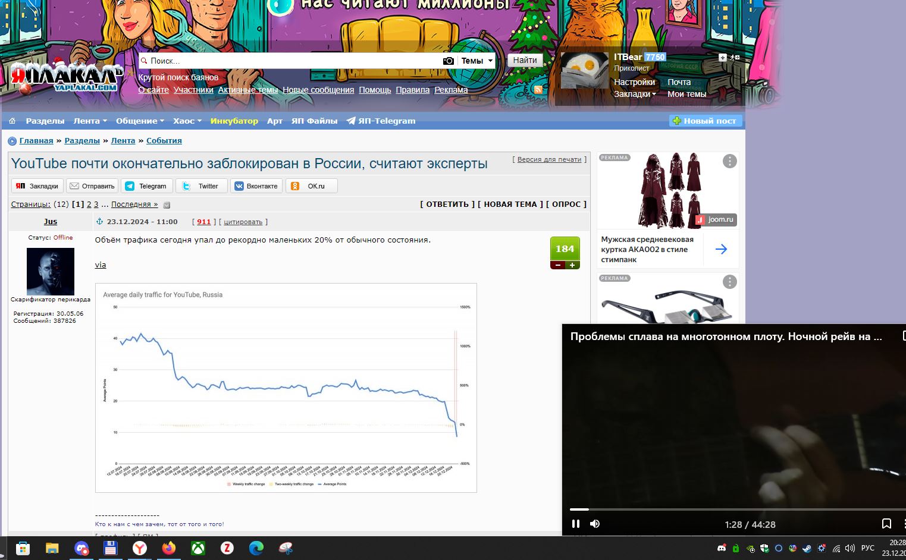
Task: Click the page-jump icon after Последняя
Action: coord(167,205)
